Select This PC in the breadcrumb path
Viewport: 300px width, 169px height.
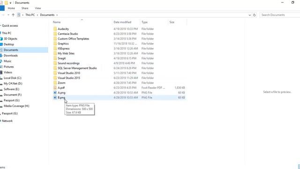click(30, 15)
